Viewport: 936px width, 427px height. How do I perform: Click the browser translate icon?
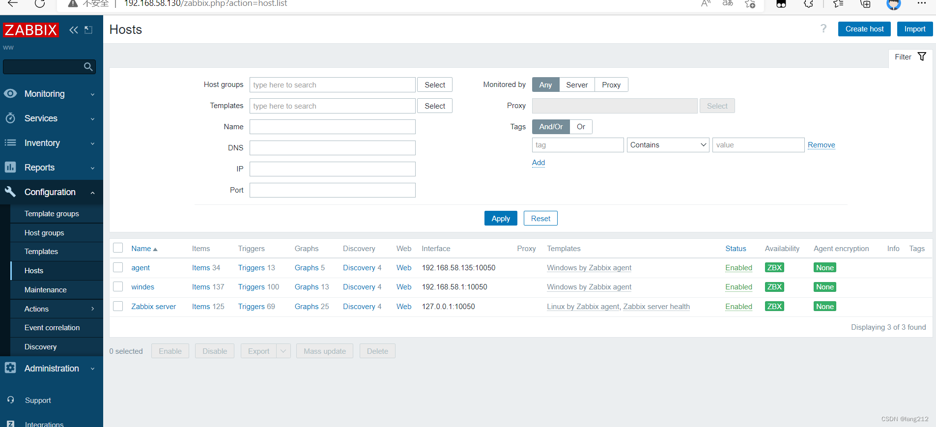pyautogui.click(x=728, y=4)
